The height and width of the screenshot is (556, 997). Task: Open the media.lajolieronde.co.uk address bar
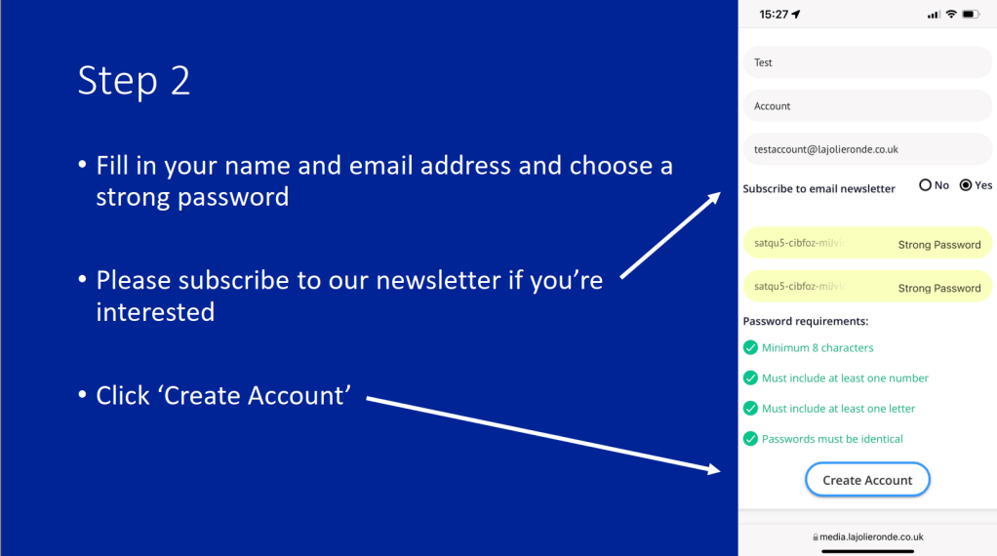pyautogui.click(x=867, y=537)
